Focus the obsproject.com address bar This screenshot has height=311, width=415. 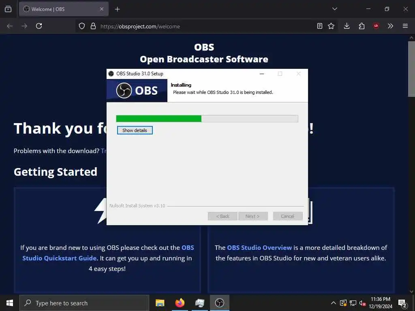[206, 26]
